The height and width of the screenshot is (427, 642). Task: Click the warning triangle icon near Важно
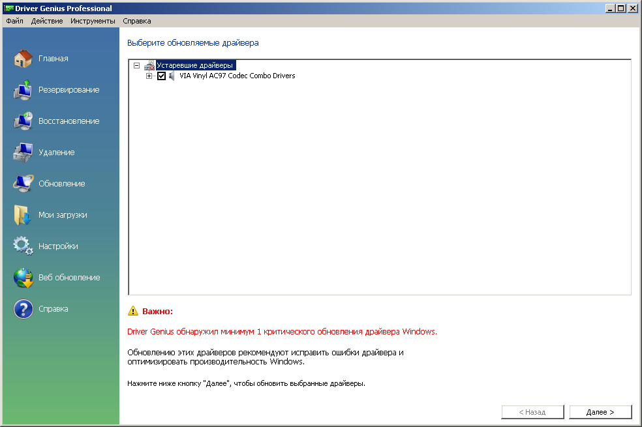coord(133,311)
